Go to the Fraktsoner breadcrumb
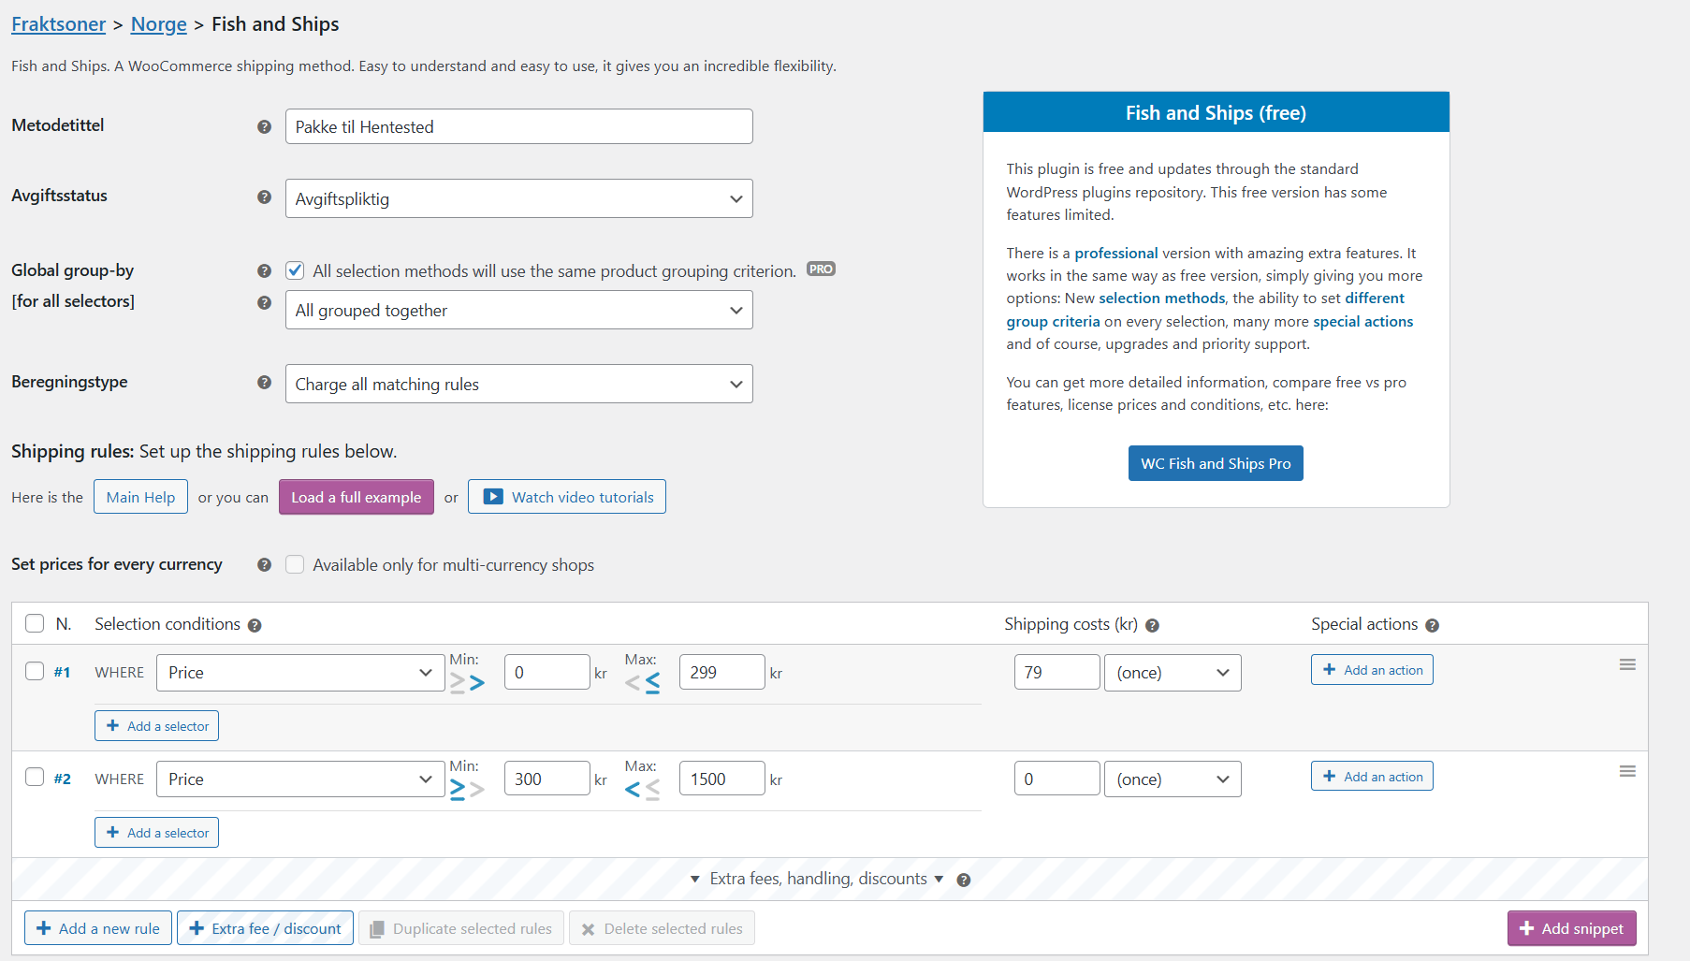The image size is (1690, 961). point(58,24)
